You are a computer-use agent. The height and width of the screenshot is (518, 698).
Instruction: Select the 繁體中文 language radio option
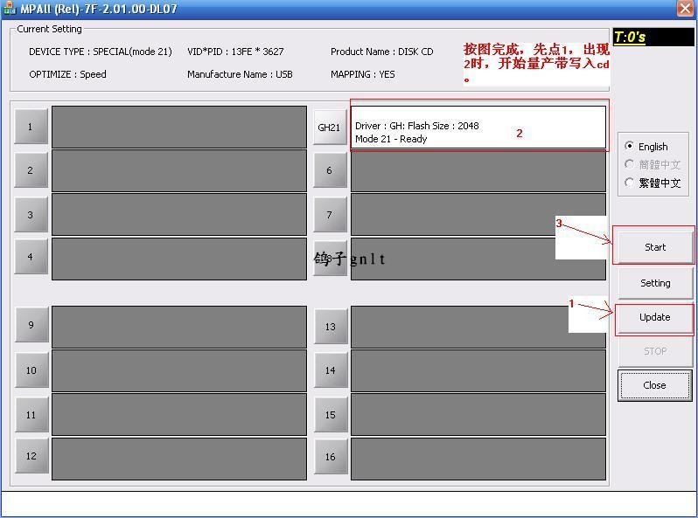tap(630, 183)
